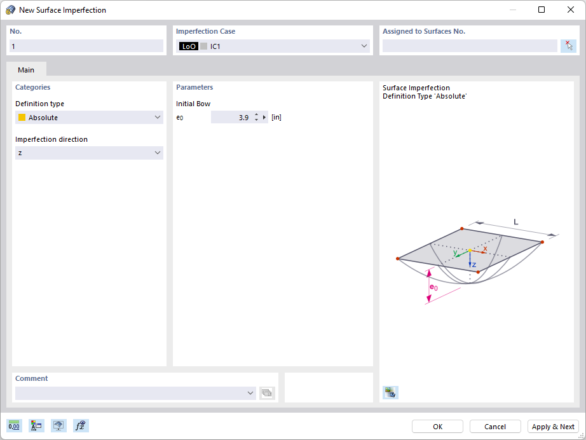This screenshot has height=440, width=586.
Task: Open the Definition type Absolute dropdown
Action: tap(158, 118)
